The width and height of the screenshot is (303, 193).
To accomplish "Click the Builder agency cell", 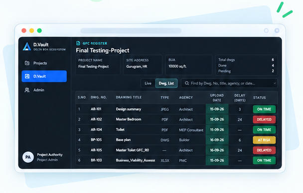I will point(184,140).
